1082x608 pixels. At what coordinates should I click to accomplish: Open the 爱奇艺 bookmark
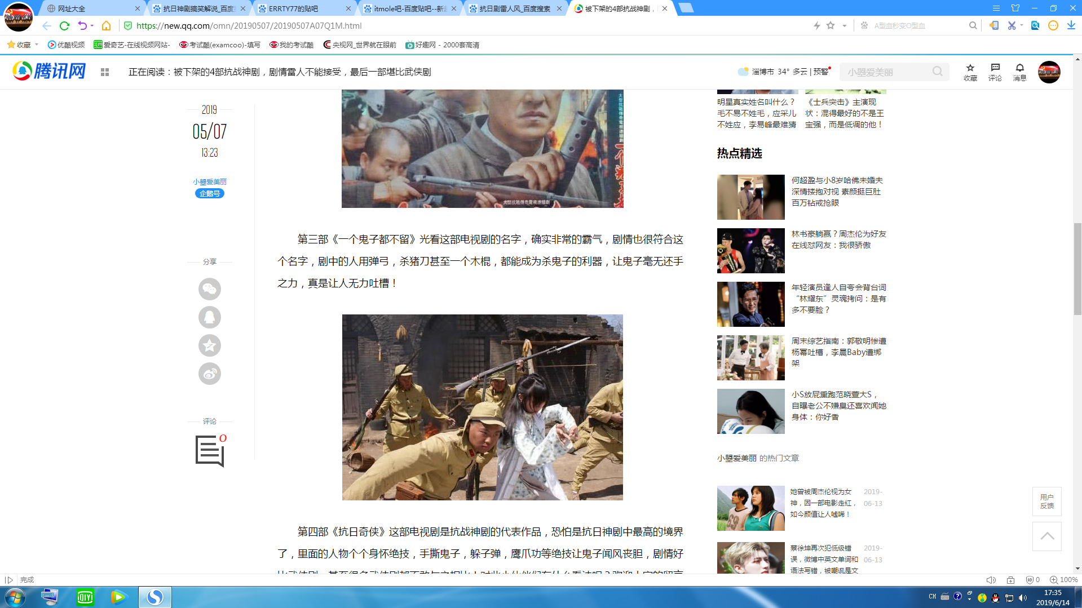pos(132,45)
